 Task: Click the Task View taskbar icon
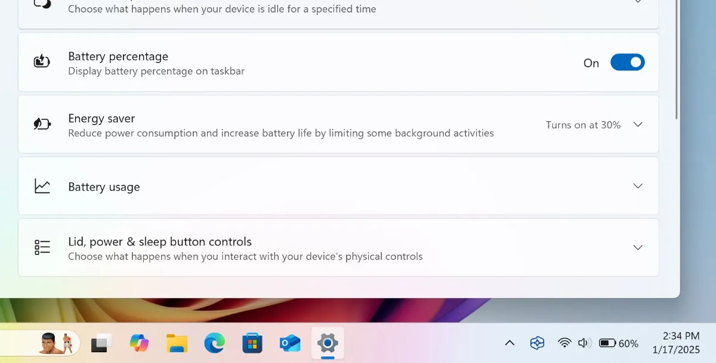click(x=101, y=343)
